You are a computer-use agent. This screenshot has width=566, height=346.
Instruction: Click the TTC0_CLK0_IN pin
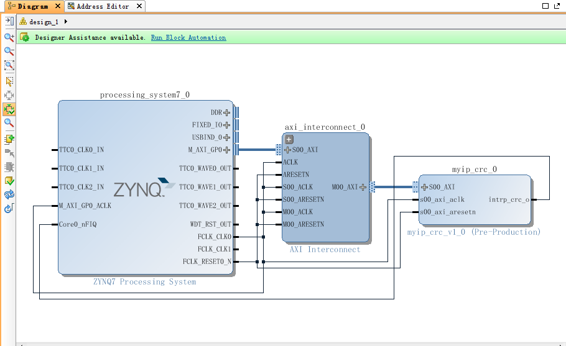[x=81, y=150]
